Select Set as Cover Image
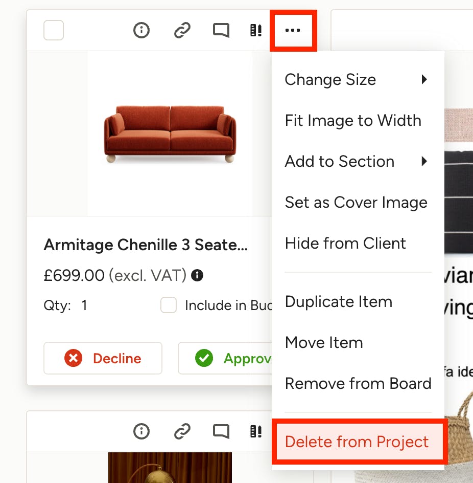The height and width of the screenshot is (483, 473). click(358, 202)
